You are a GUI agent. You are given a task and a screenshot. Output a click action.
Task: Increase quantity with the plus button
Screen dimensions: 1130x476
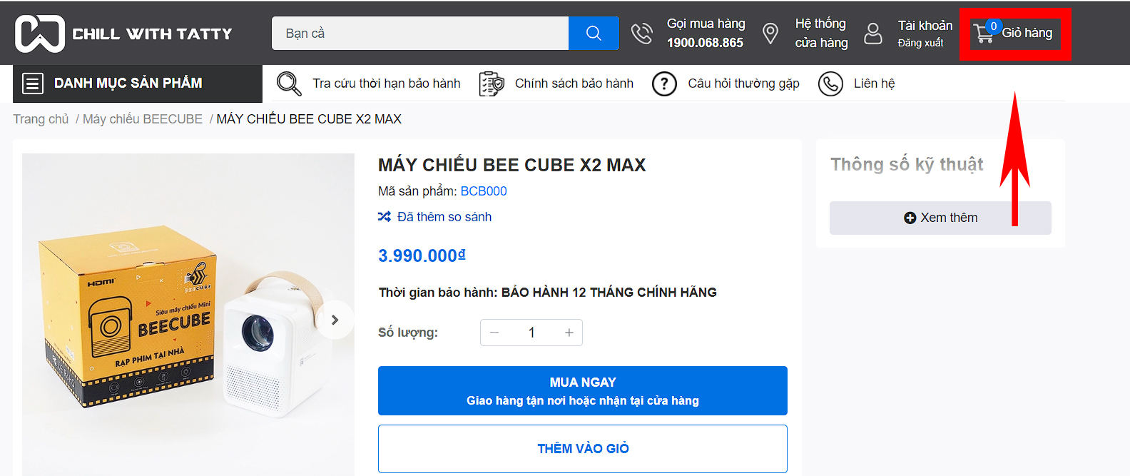point(569,333)
